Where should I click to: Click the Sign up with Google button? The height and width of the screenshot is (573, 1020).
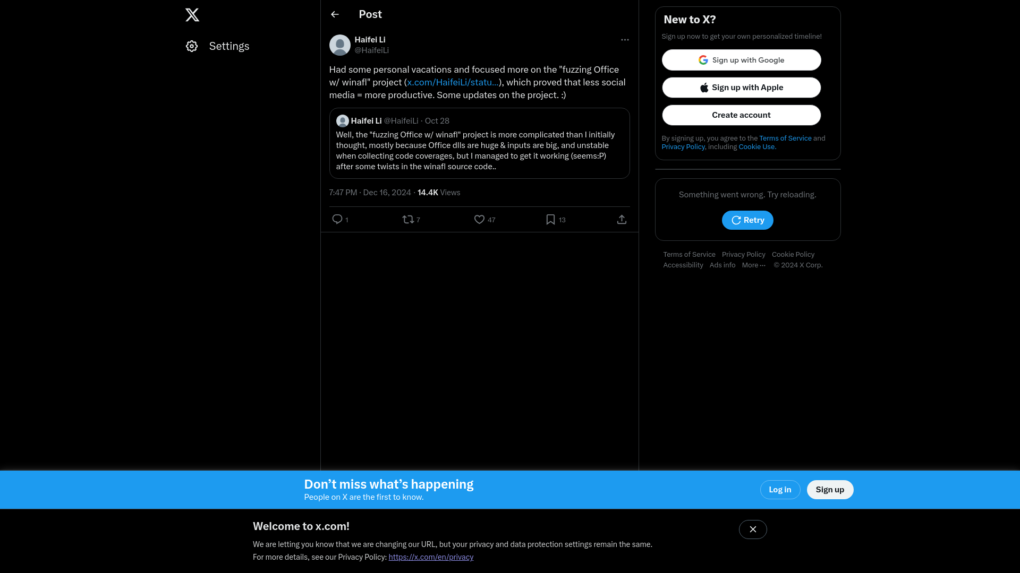tap(741, 59)
